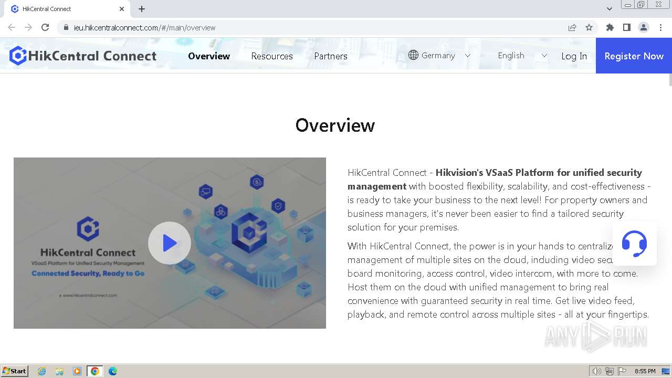
Task: Go forward using the browser forward arrow
Action: point(28,27)
